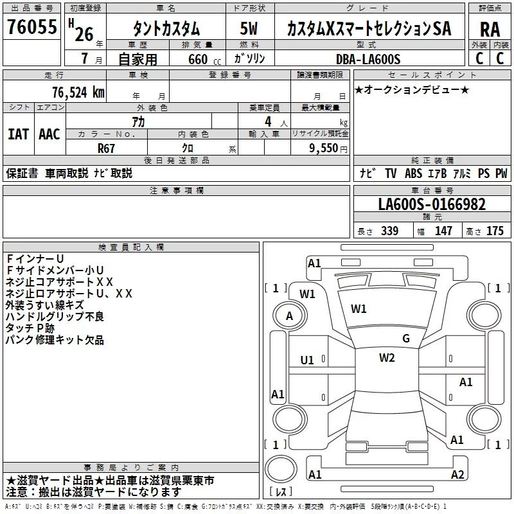The height and width of the screenshot is (514, 514).
Task: Select the mileage 76,524 km
Action: pos(78,93)
